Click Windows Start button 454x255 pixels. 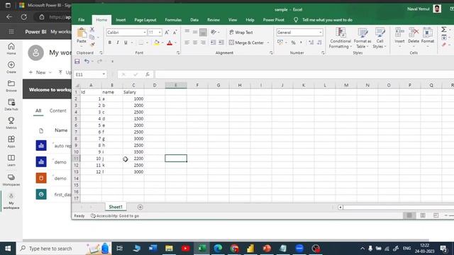tap(8, 249)
